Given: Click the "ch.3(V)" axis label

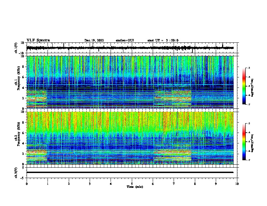Looking at the screenshot, I should (x=16, y=173).
